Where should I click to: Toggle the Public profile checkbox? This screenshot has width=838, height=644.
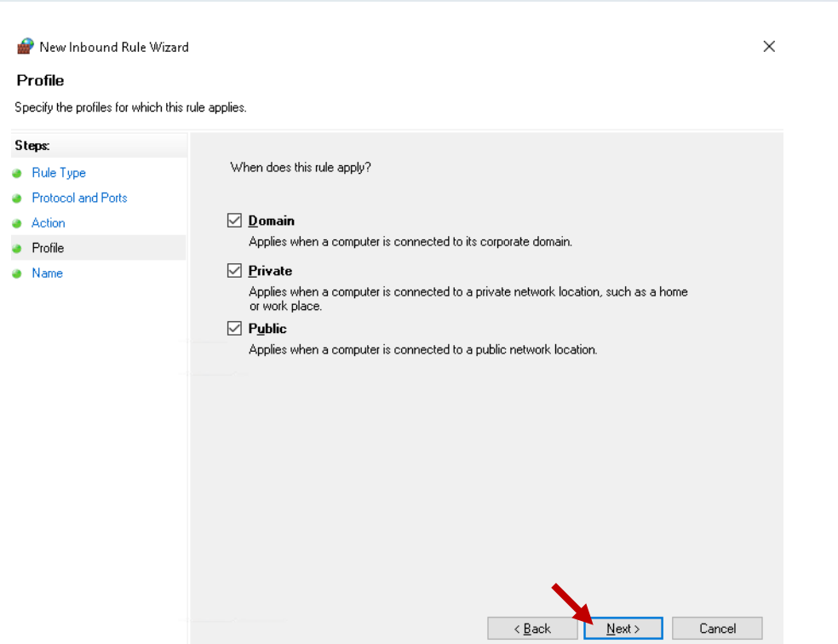click(235, 329)
